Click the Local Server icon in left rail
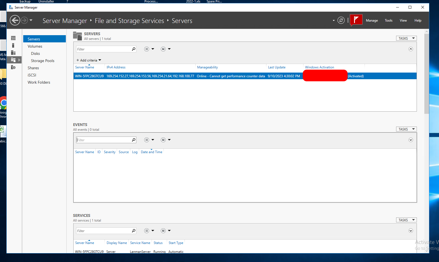Screen dimensions: 439x262 click(13, 45)
